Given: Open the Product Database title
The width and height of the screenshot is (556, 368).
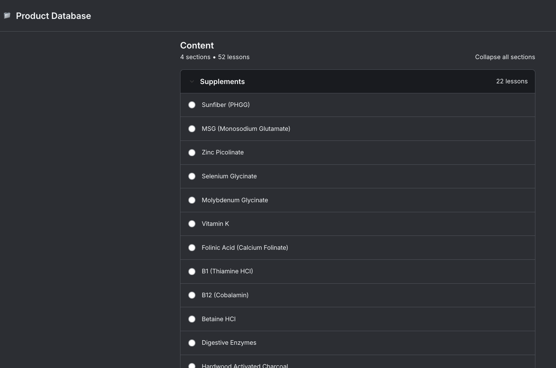Looking at the screenshot, I should (53, 16).
